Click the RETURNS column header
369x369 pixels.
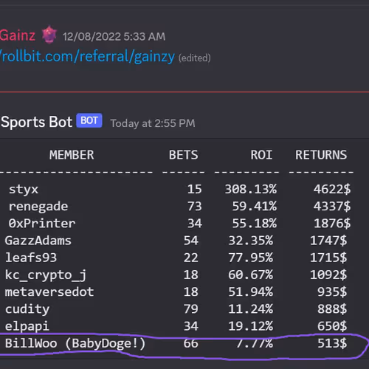321,155
